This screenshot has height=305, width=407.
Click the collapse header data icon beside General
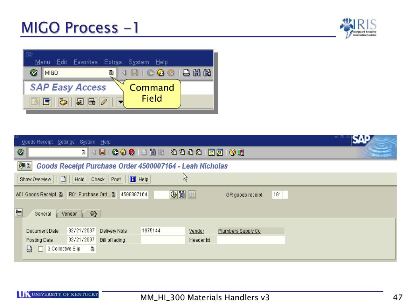19,213
